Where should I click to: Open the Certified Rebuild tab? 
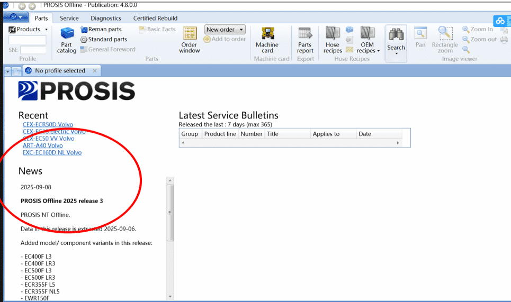155,18
